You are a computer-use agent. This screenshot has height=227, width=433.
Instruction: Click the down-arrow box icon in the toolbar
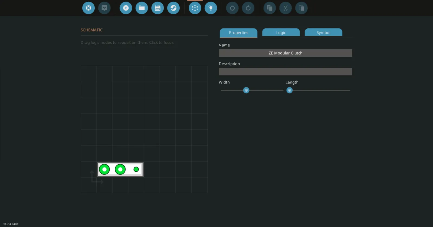[104, 8]
